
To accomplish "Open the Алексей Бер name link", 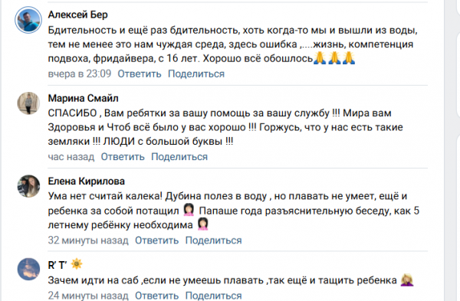I will [x=77, y=15].
